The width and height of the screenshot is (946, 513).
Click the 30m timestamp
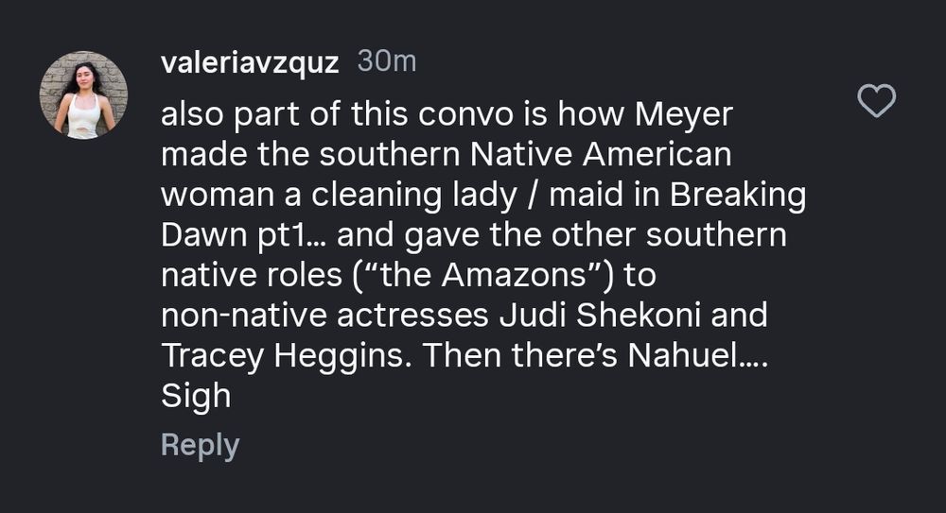click(x=387, y=62)
